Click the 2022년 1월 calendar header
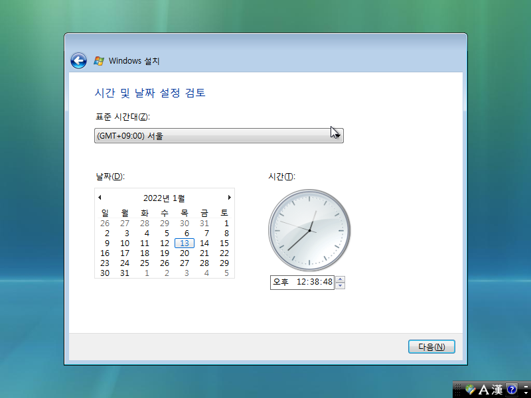531x398 pixels. pos(164,198)
